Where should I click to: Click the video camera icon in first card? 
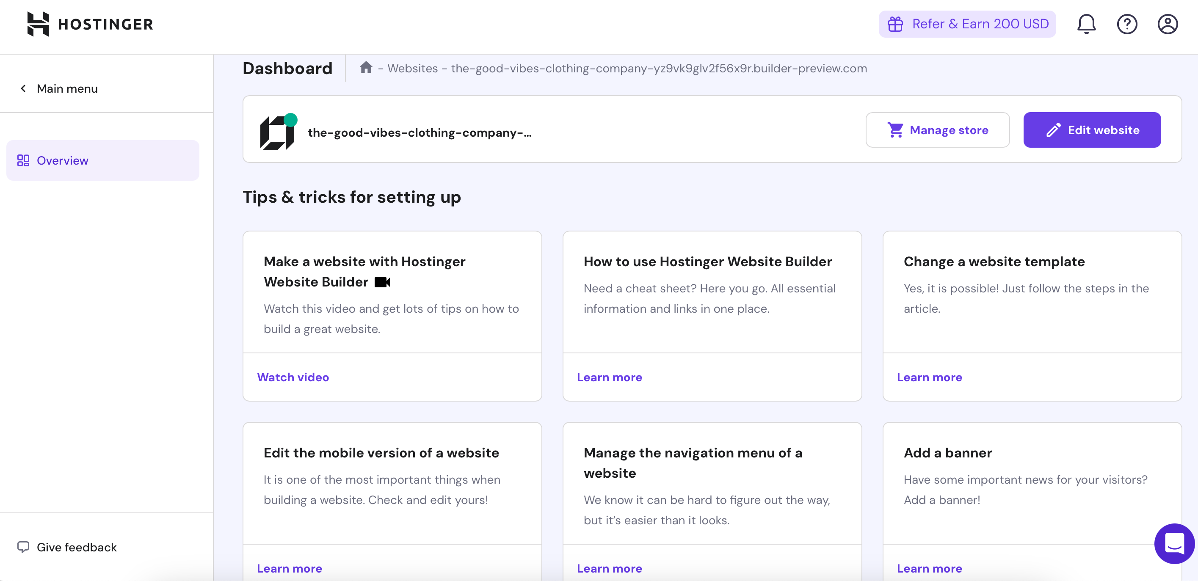point(382,282)
